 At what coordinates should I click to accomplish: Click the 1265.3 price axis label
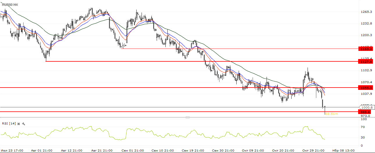367,12
